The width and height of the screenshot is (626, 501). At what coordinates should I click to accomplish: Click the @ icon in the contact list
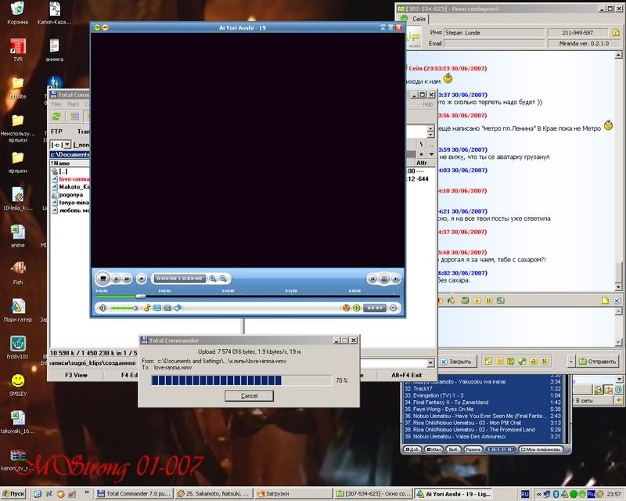(618, 389)
